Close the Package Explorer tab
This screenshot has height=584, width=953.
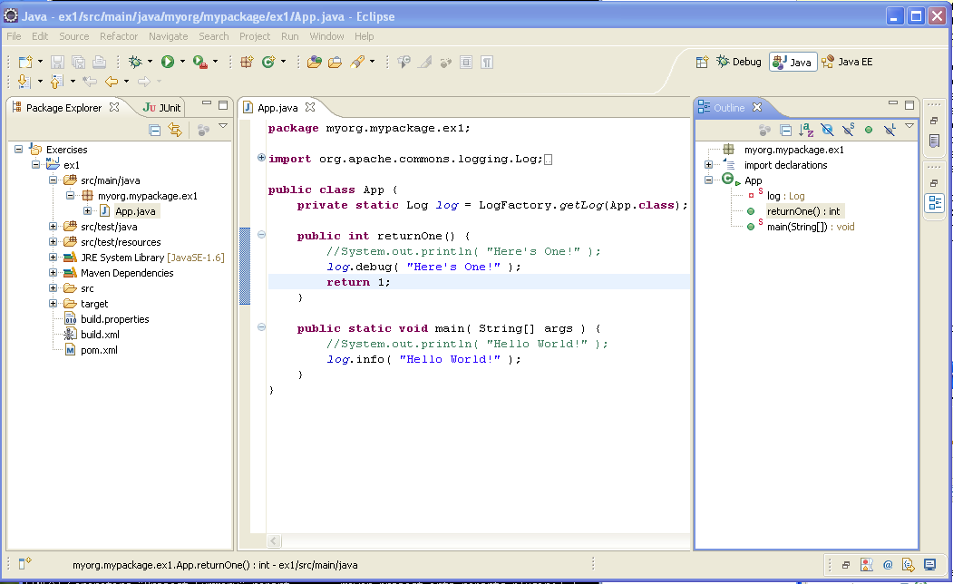pyautogui.click(x=113, y=107)
